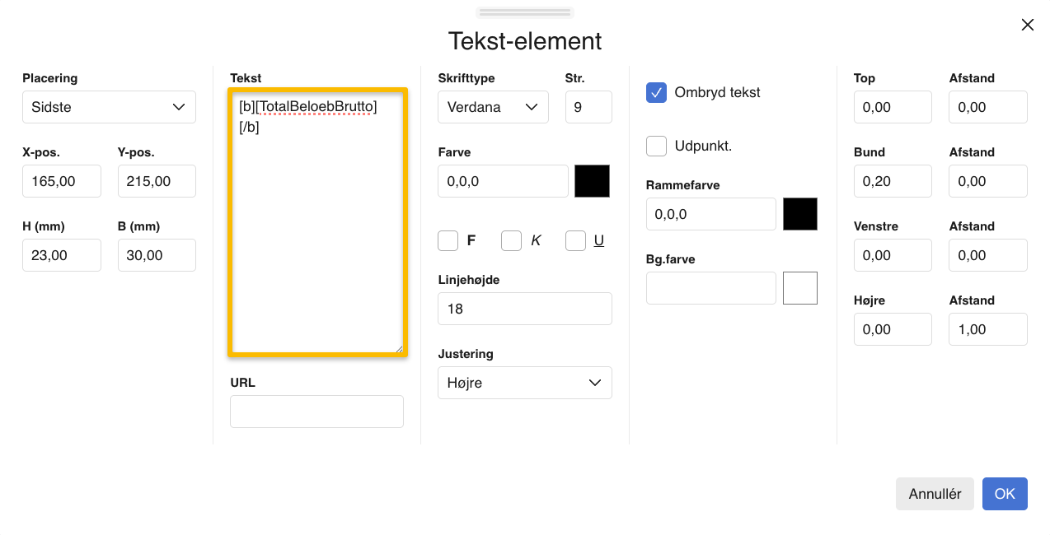1050x535 pixels.
Task: Open the Skrifttype dropdown showing Verdana
Action: [x=493, y=107]
